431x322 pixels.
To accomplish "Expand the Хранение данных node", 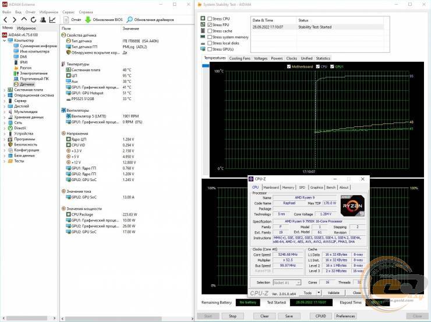I will (4, 117).
